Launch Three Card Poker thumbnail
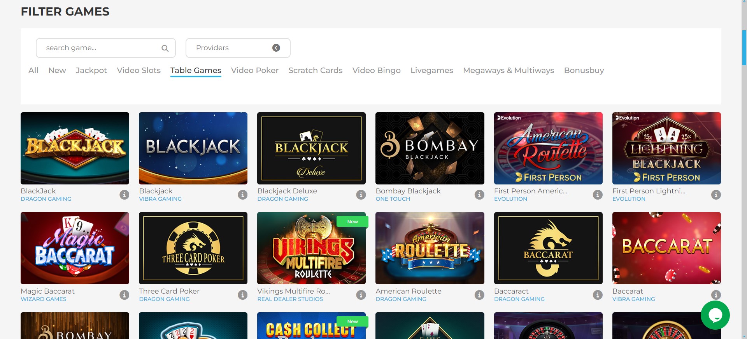 193,248
